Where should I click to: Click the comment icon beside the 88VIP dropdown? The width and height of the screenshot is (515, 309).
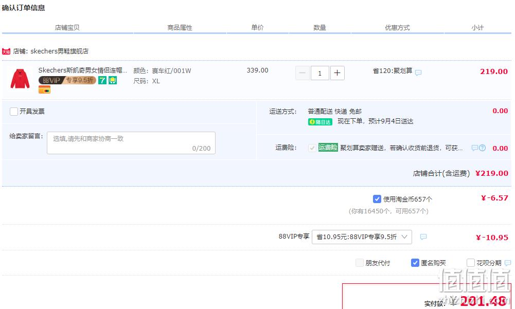(x=423, y=237)
